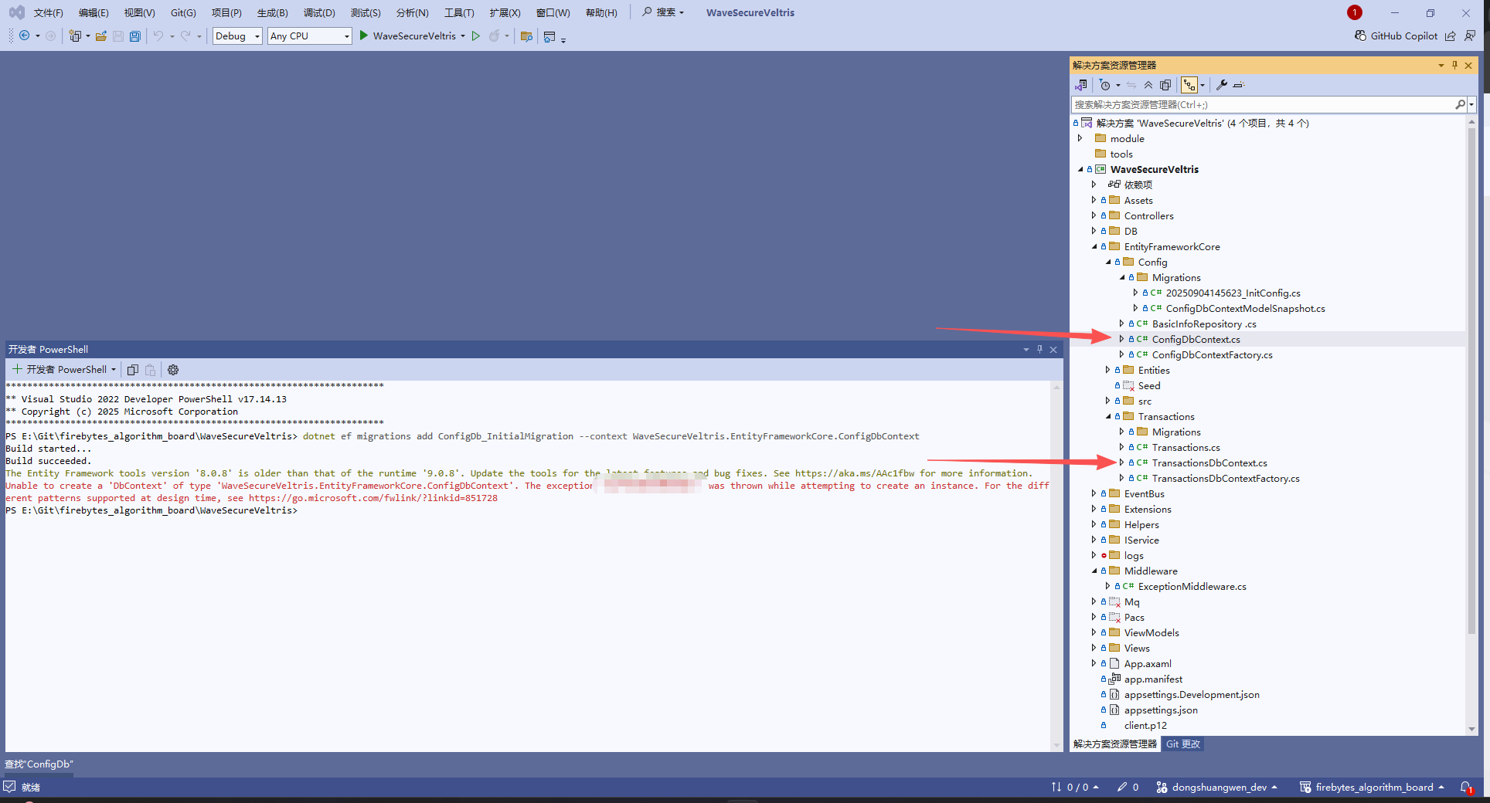The height and width of the screenshot is (803, 1490).
Task: Click the preview selected items icon
Action: coord(1239,85)
